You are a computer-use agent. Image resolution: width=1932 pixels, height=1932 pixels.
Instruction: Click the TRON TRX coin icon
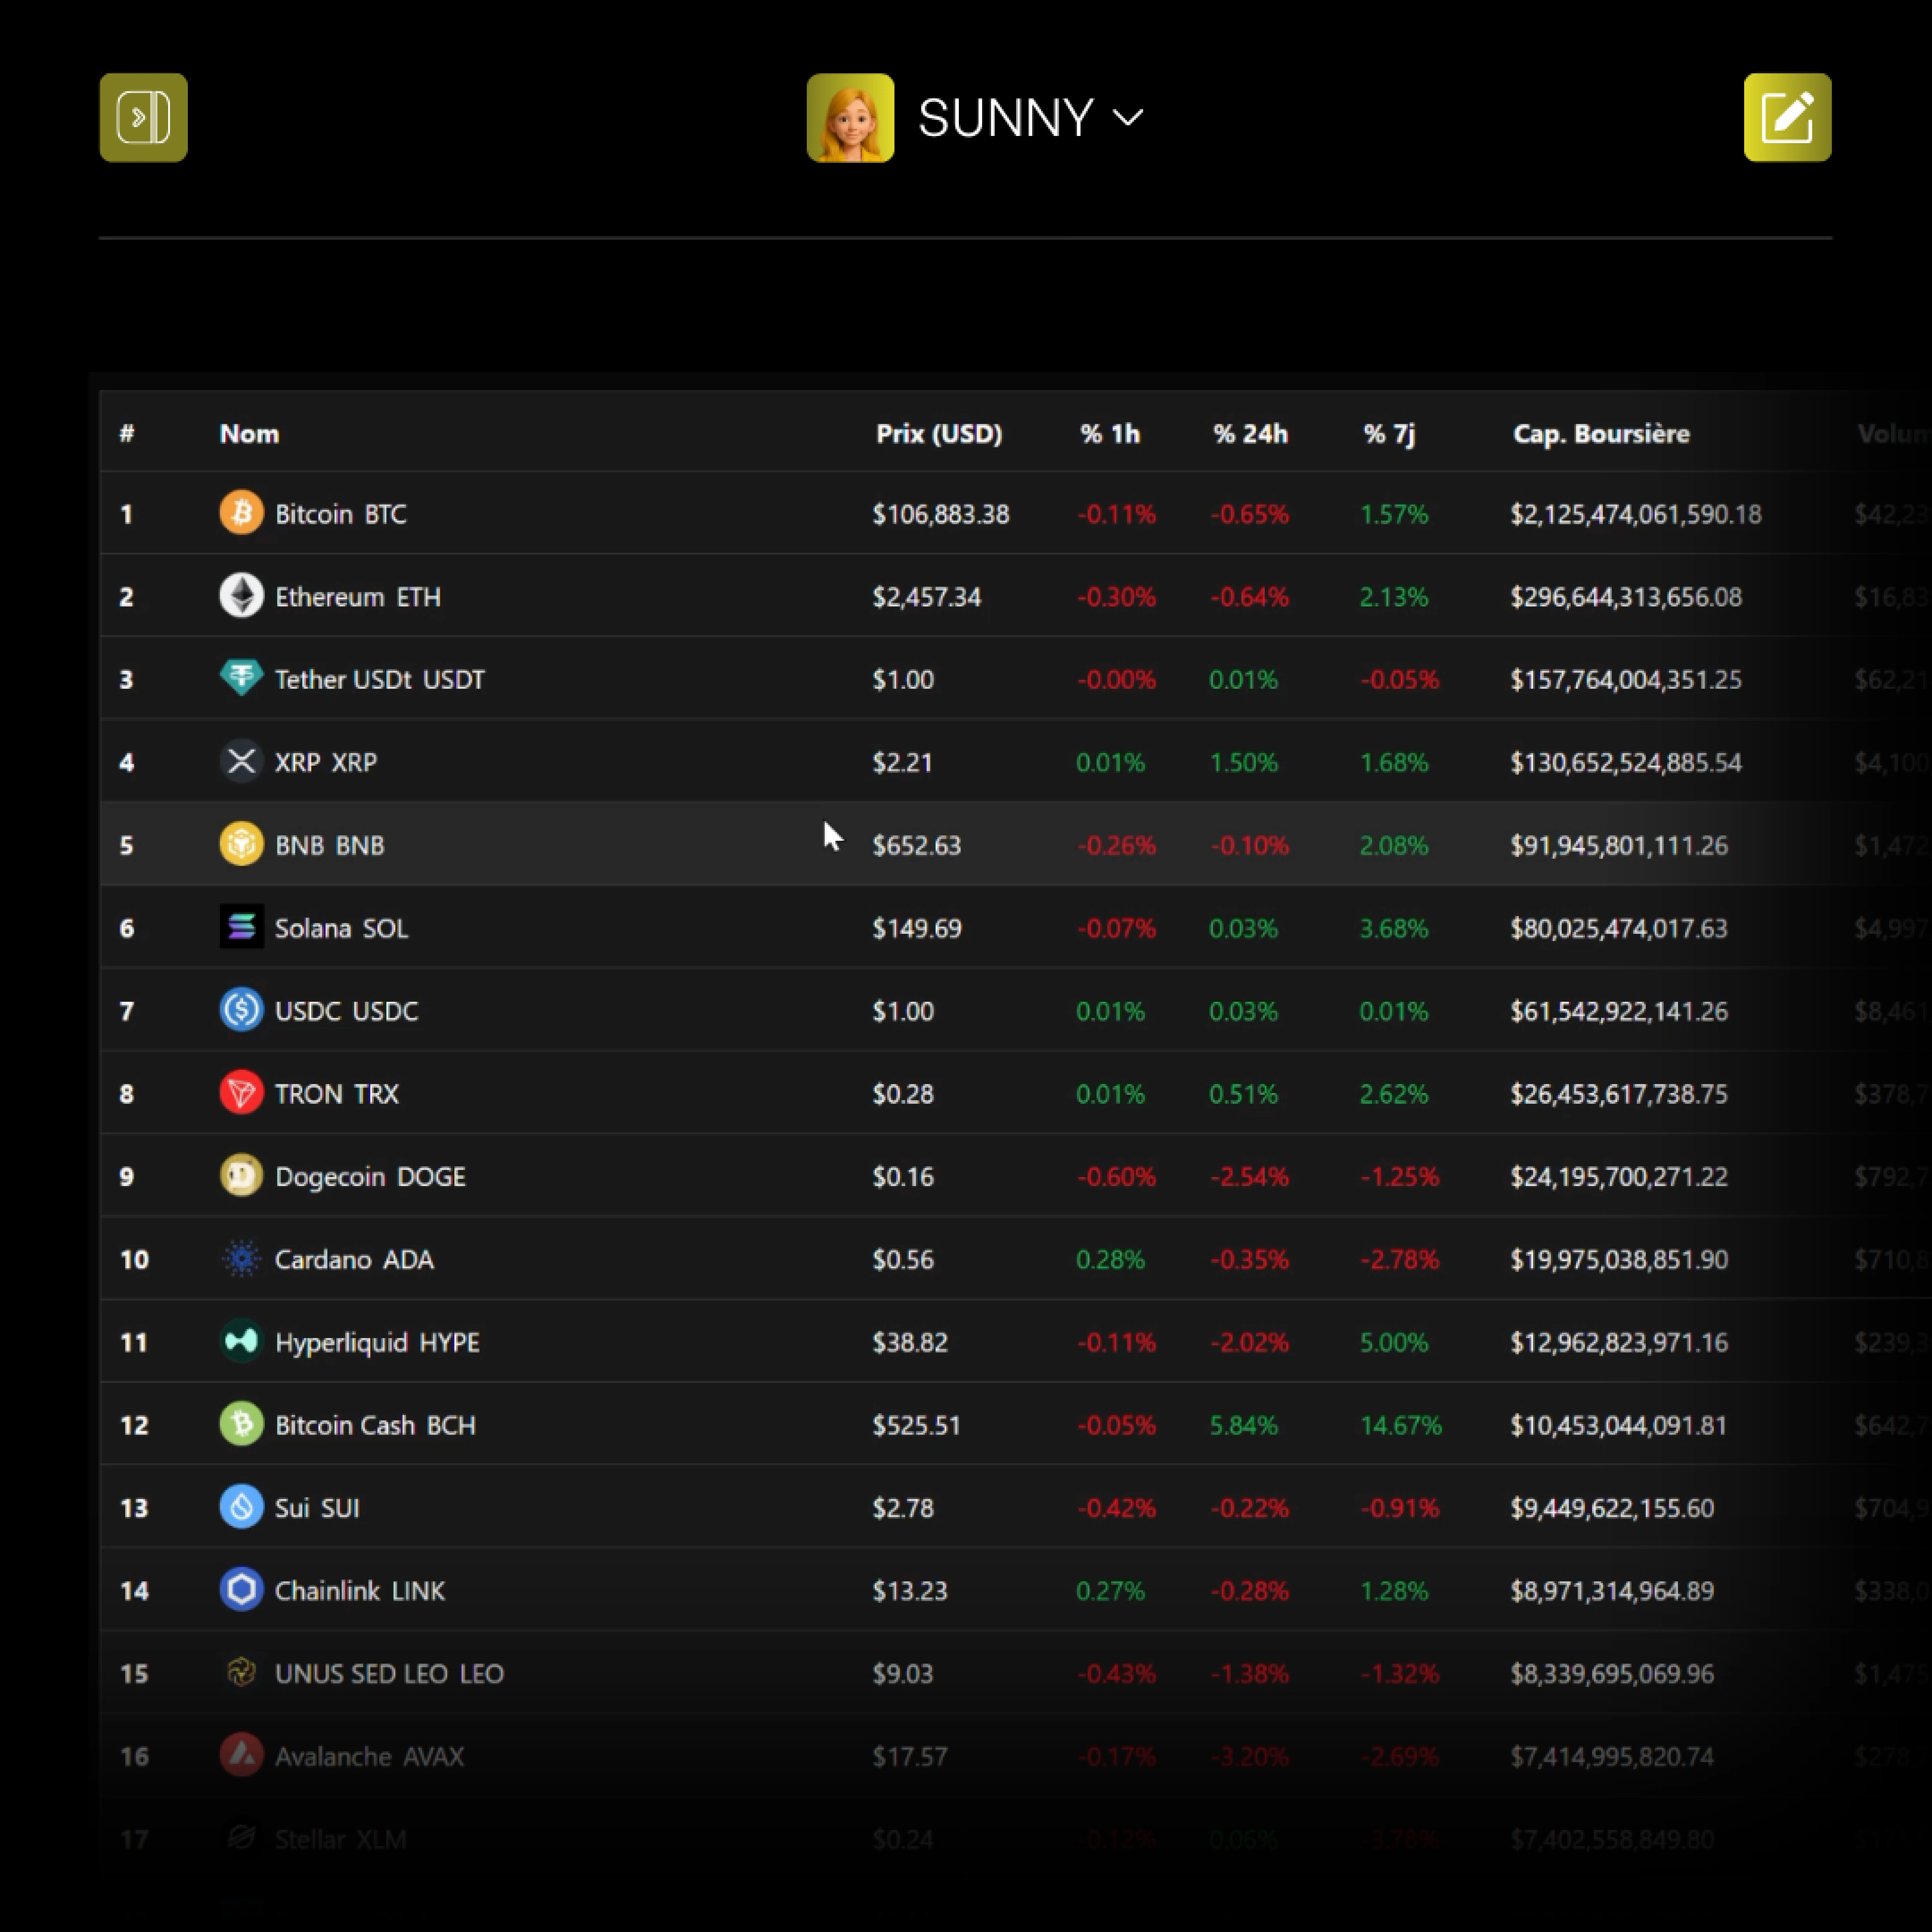(241, 1093)
